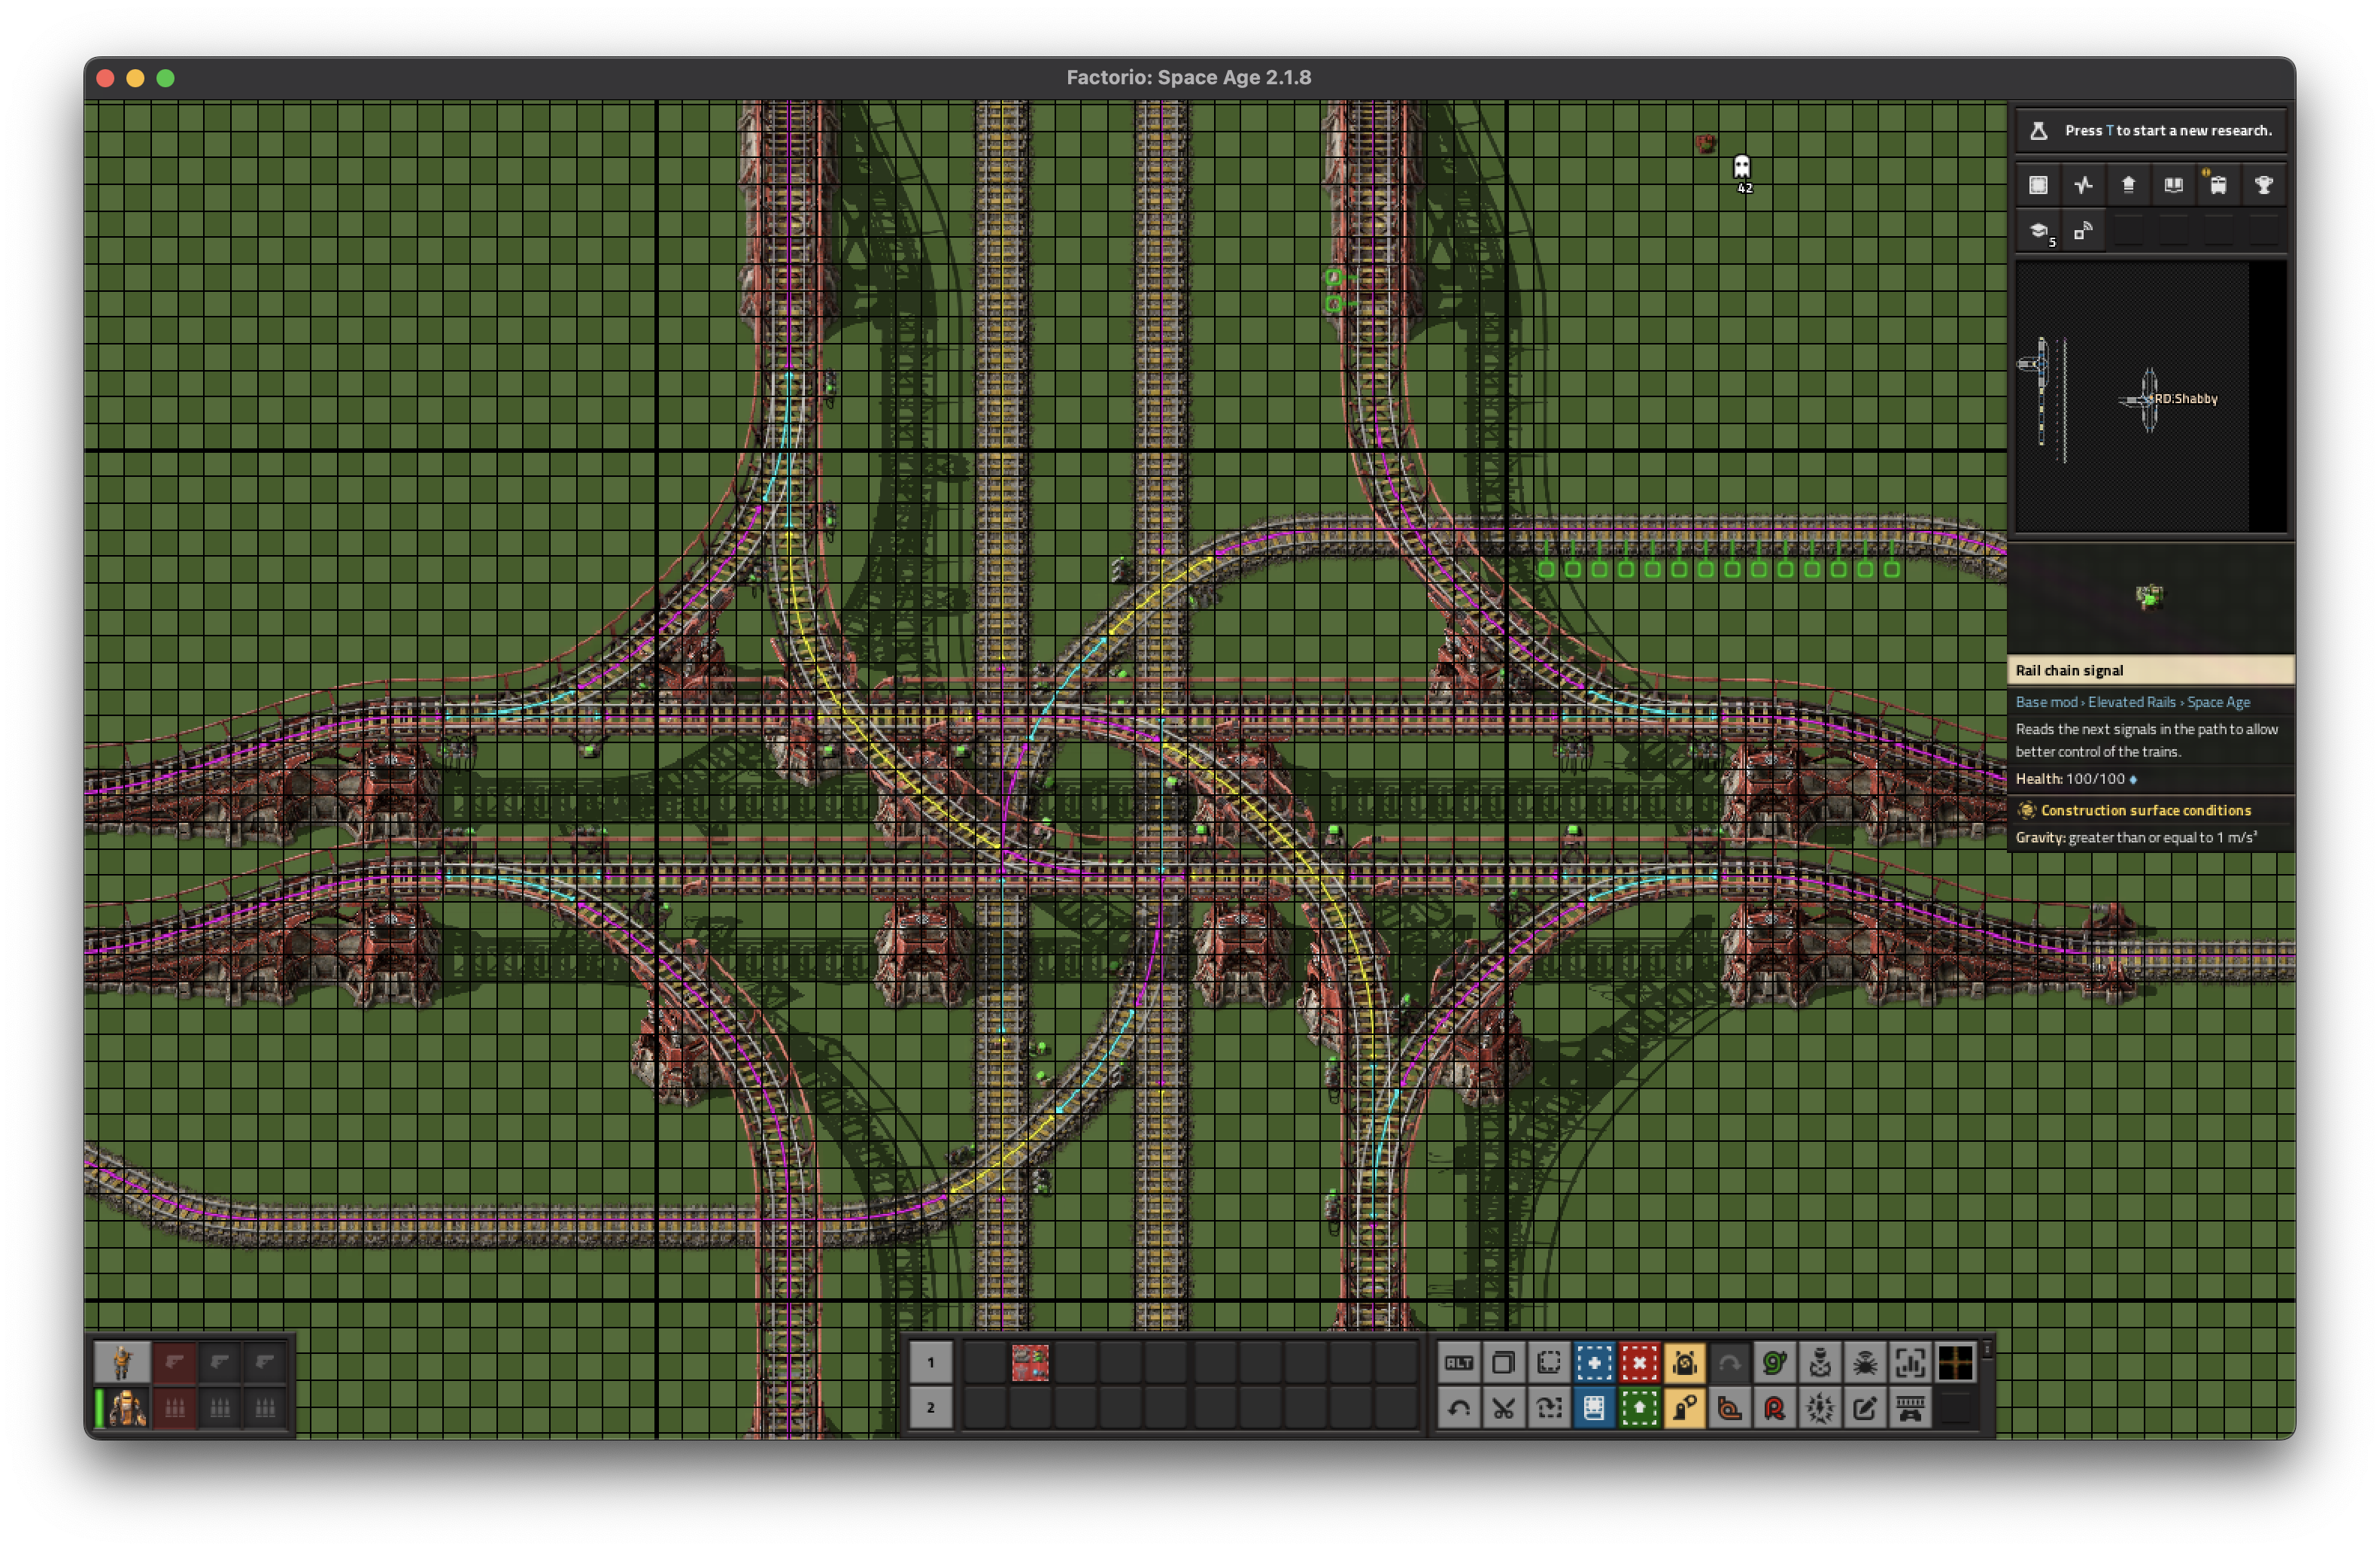Viewport: 2380px width, 1551px height.
Task: Select quickbar row number 1
Action: pyautogui.click(x=930, y=1362)
